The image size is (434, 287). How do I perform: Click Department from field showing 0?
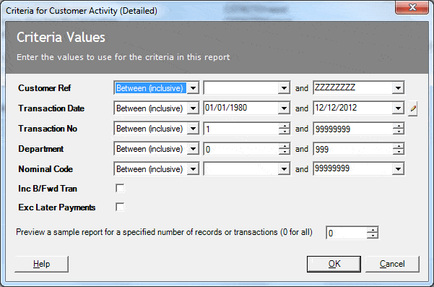click(x=241, y=149)
